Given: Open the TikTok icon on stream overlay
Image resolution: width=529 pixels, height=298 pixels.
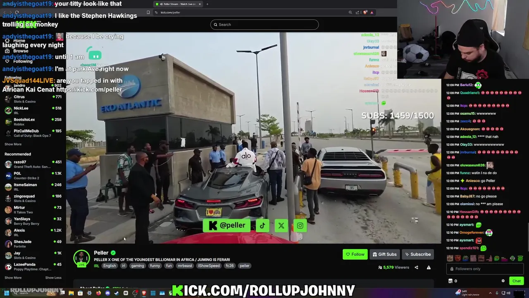Looking at the screenshot, I should [x=262, y=226].
